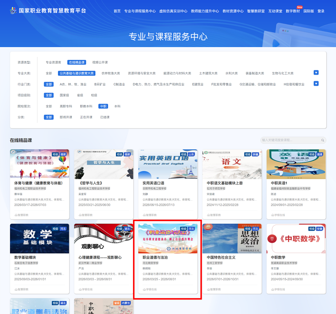The image size is (336, 314).
Task: Open 虚拟仿真实训中心 navigation item
Action: pyautogui.click(x=173, y=11)
